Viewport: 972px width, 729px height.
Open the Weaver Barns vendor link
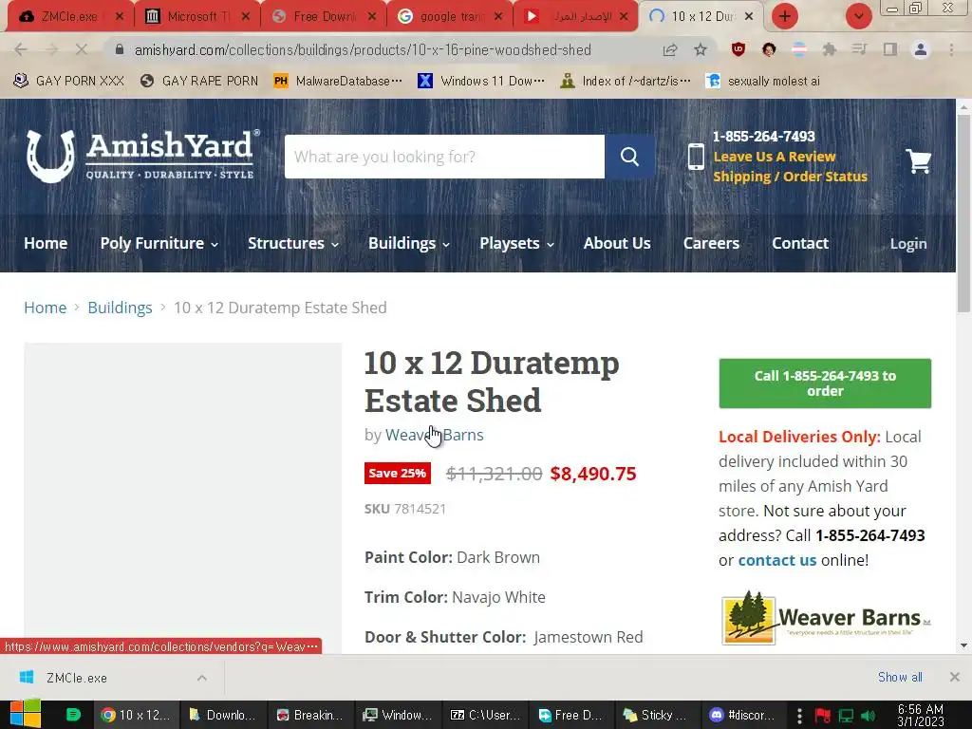[x=434, y=435]
